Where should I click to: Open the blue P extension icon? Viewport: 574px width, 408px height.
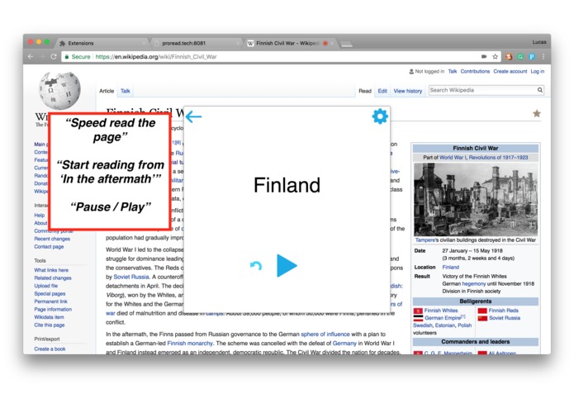[532, 57]
